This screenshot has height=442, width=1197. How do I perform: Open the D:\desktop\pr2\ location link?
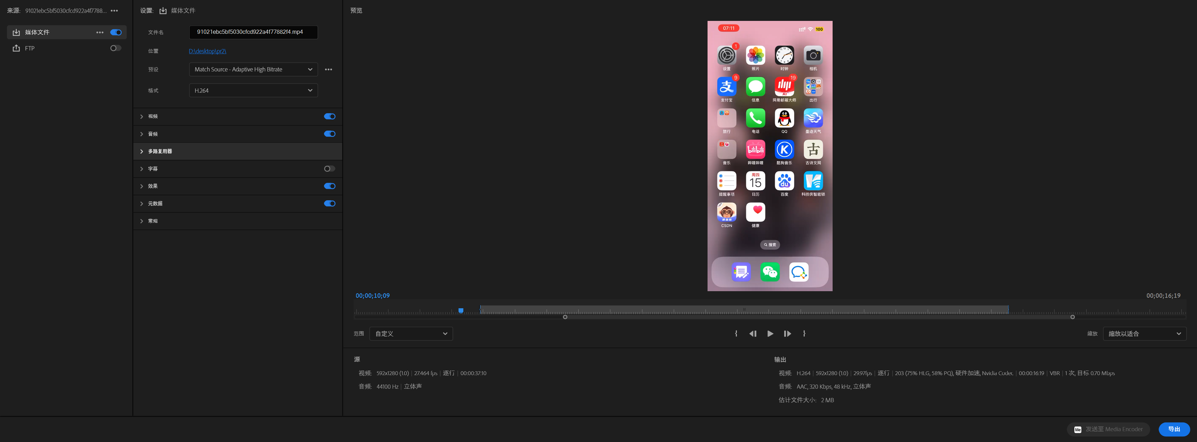207,51
